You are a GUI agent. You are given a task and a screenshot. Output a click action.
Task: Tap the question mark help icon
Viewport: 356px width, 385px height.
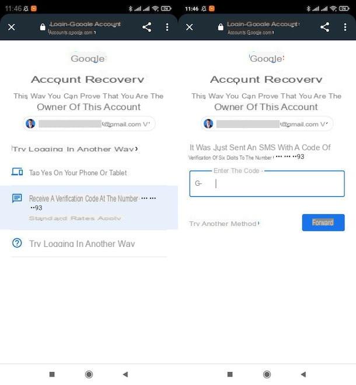click(17, 243)
